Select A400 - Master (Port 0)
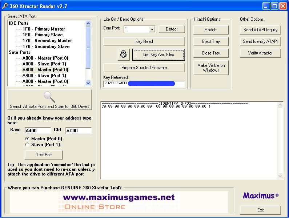Screen dimensions: 289x218 pos(45,70)
